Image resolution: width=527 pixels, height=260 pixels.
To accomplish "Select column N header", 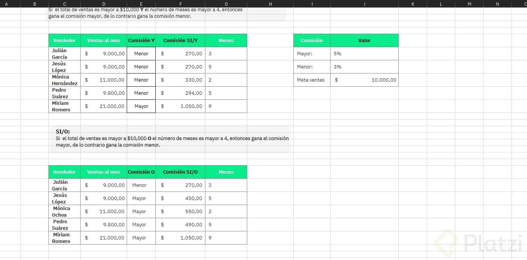I will 498,4.
